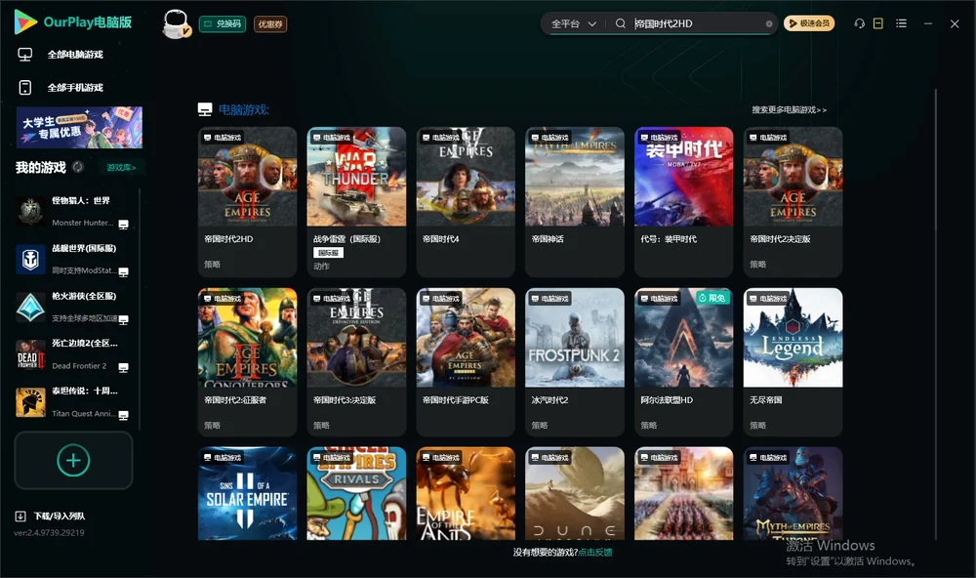Select 战舰世界(国际服) in my games
The height and width of the screenshot is (578, 976).
coord(73,260)
